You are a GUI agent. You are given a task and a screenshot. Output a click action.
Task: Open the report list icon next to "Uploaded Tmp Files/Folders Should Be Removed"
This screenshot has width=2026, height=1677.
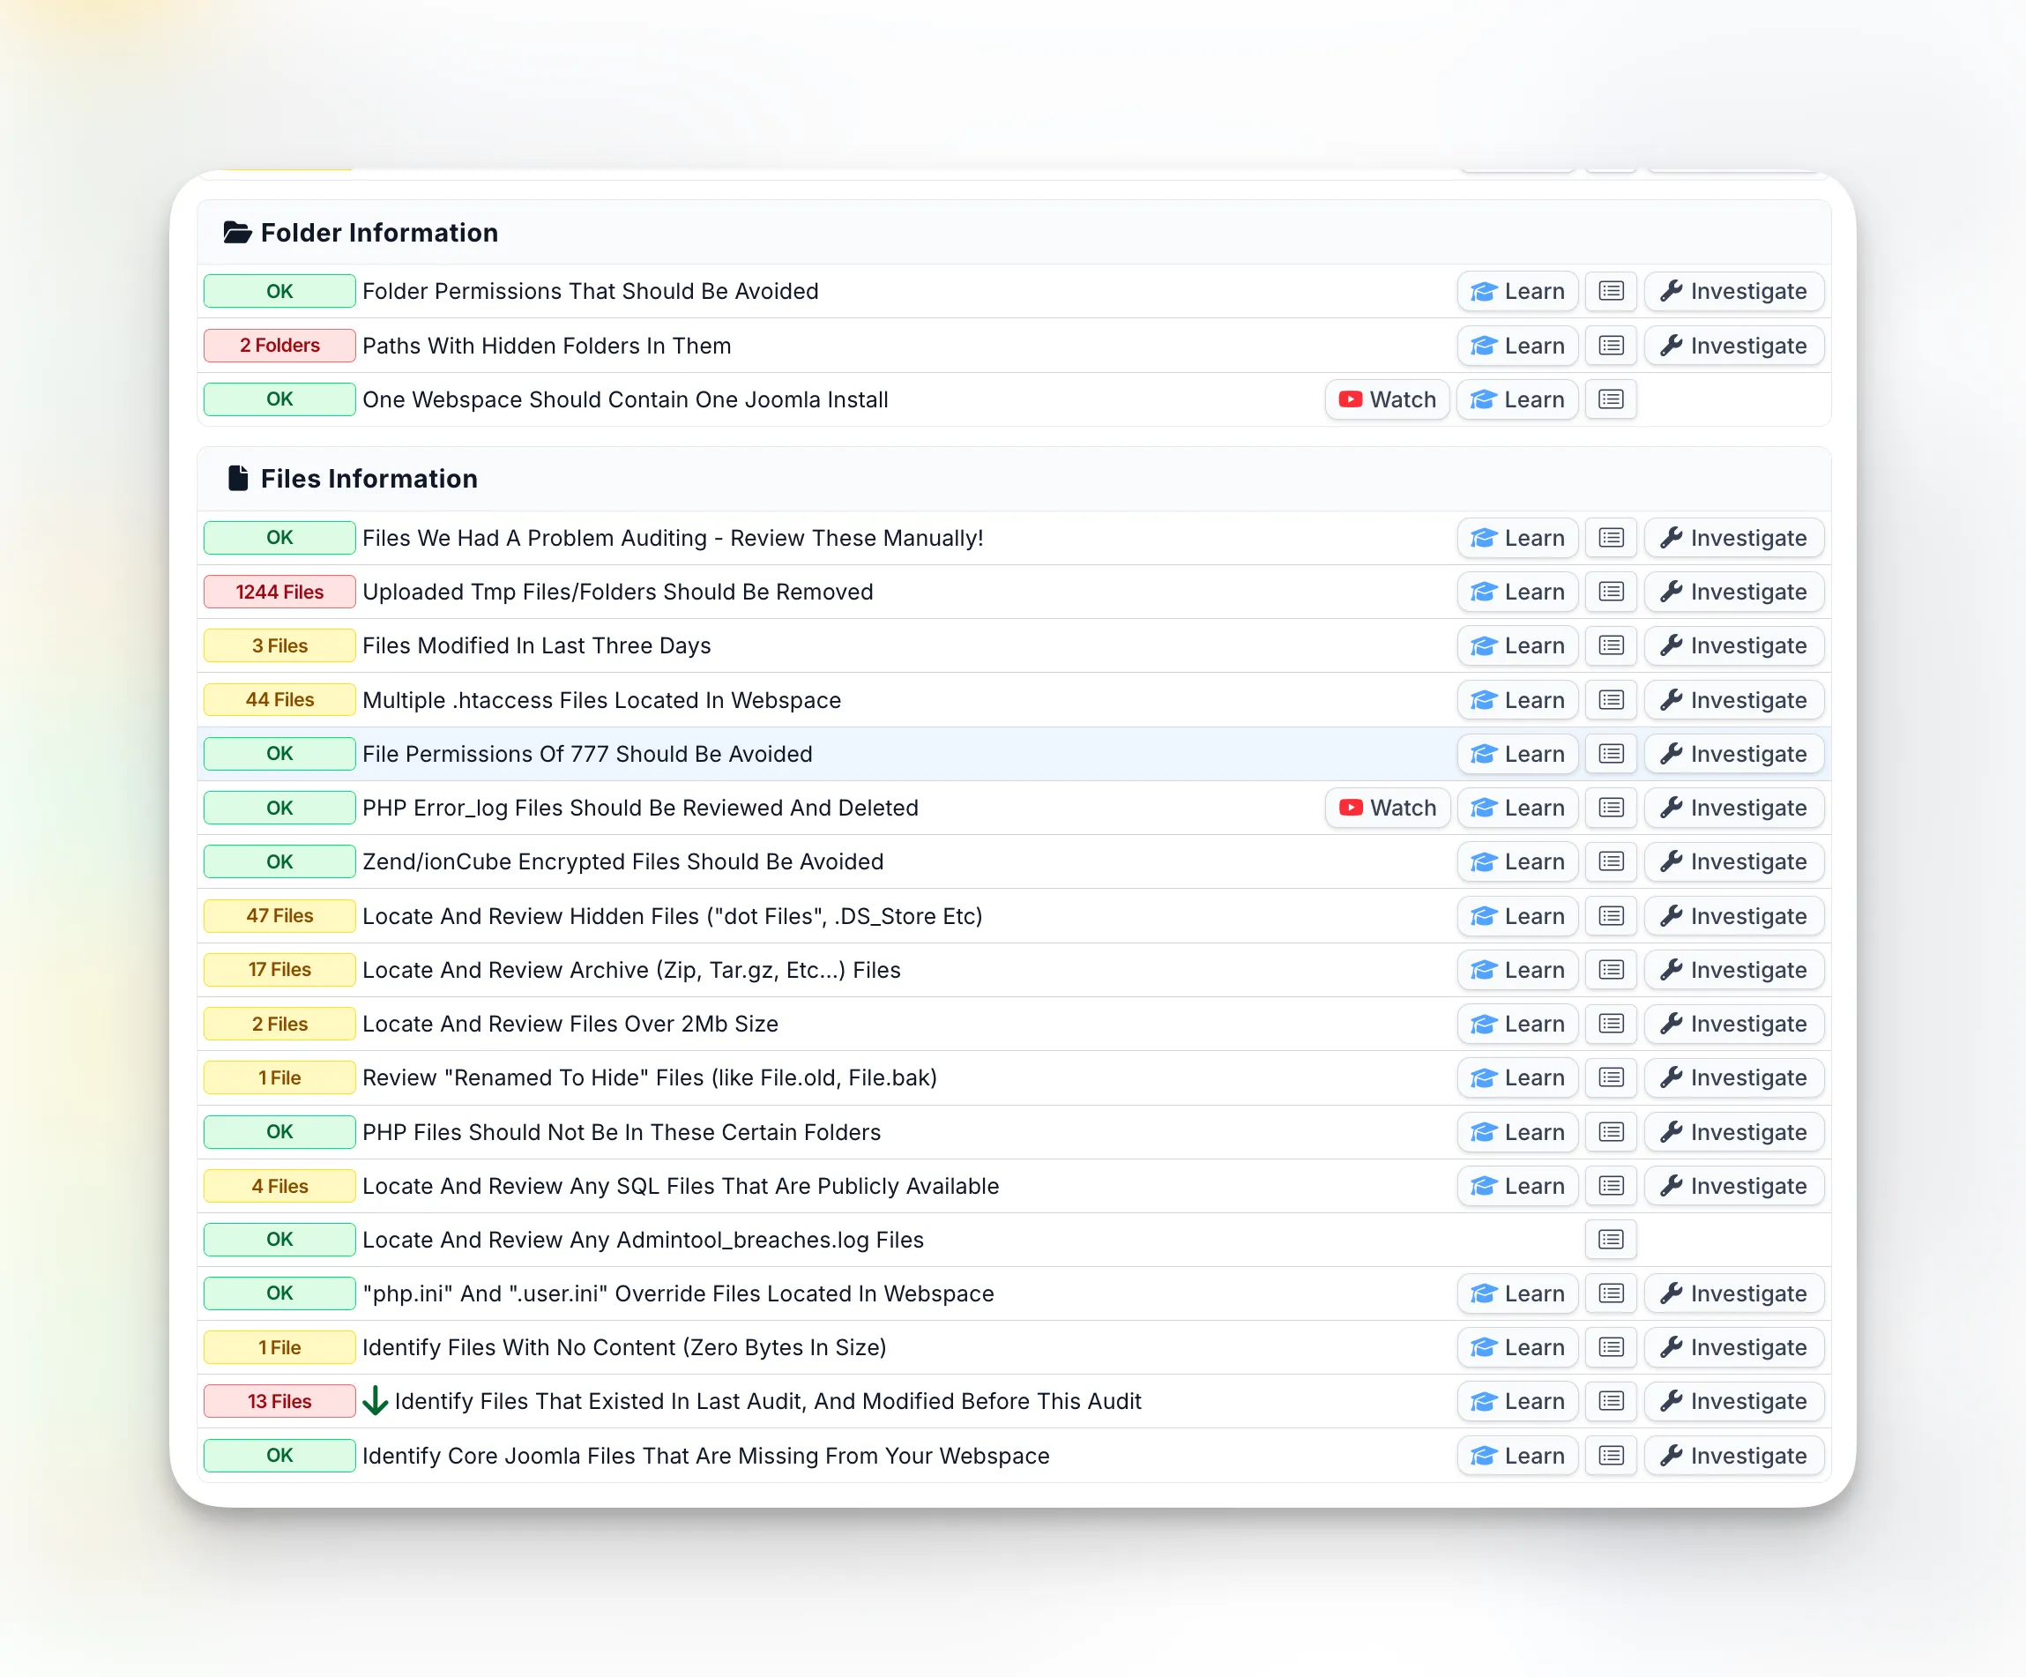coord(1609,592)
